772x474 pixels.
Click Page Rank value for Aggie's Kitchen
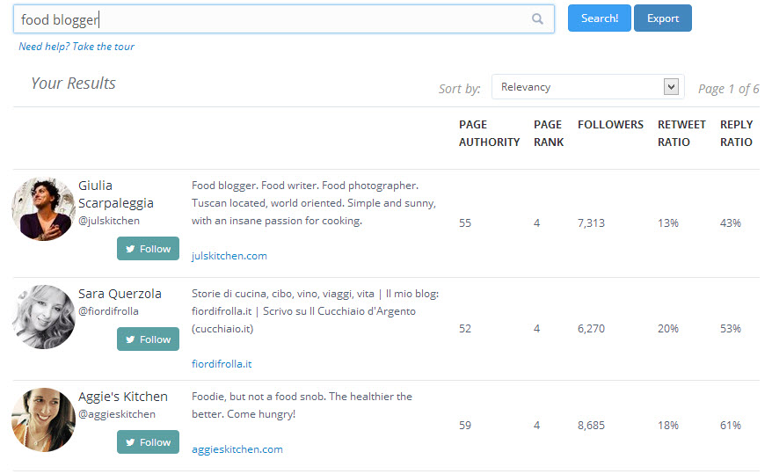click(x=536, y=426)
